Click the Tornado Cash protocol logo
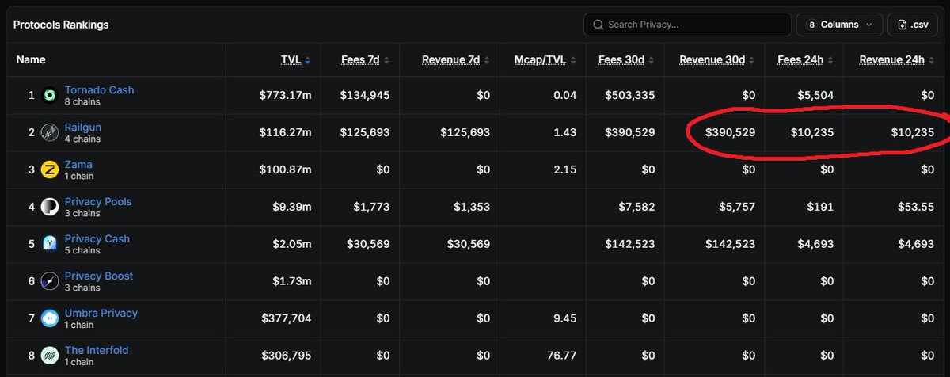This screenshot has height=377, width=950. click(50, 95)
